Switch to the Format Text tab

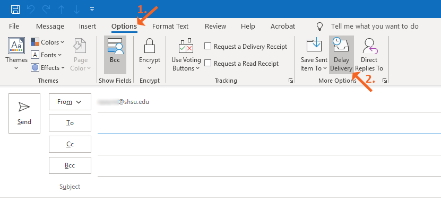pos(170,26)
